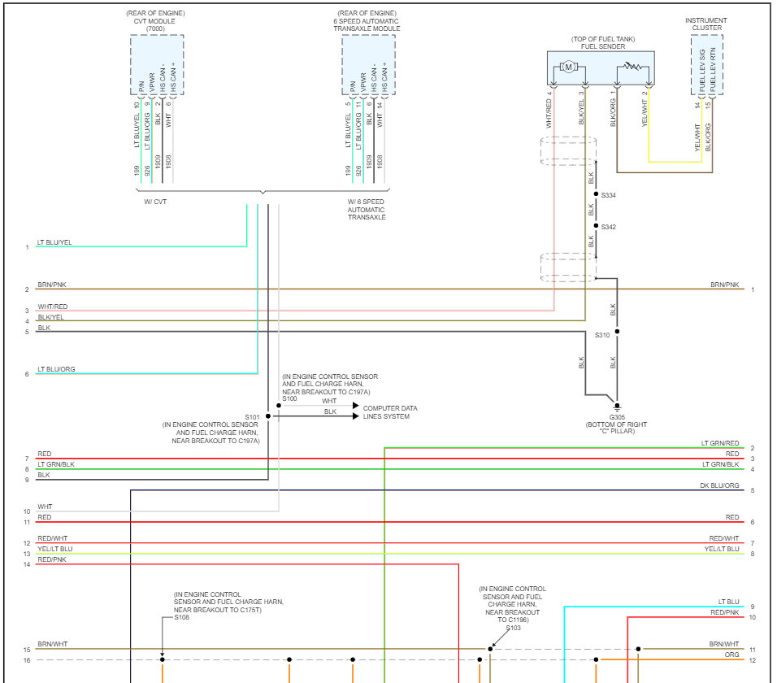Click the W/ CVT bracket label
The width and height of the screenshot is (777, 683).
click(155, 202)
